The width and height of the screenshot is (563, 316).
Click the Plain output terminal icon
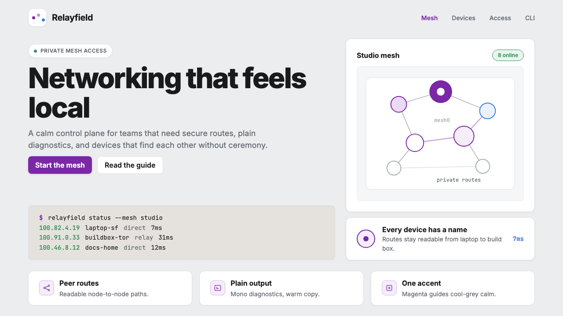click(218, 288)
